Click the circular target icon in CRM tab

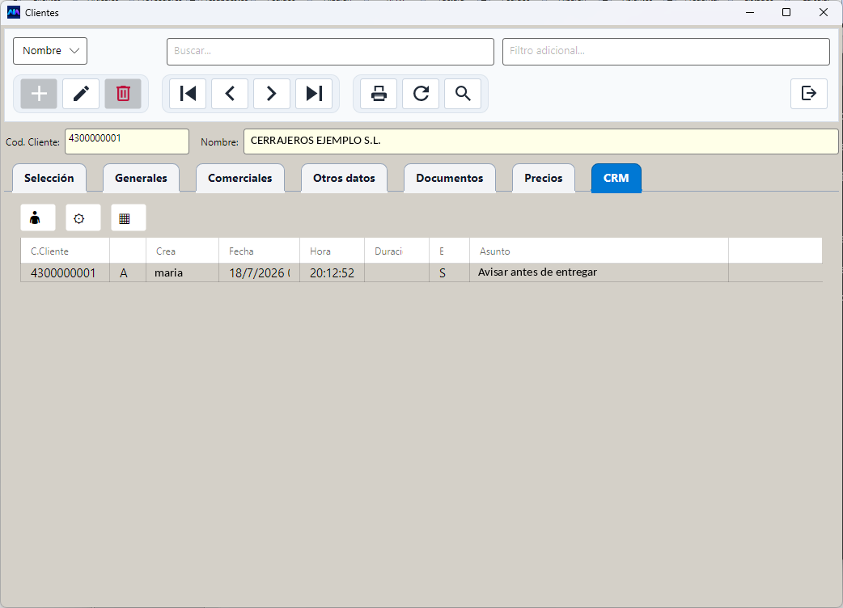(x=83, y=217)
